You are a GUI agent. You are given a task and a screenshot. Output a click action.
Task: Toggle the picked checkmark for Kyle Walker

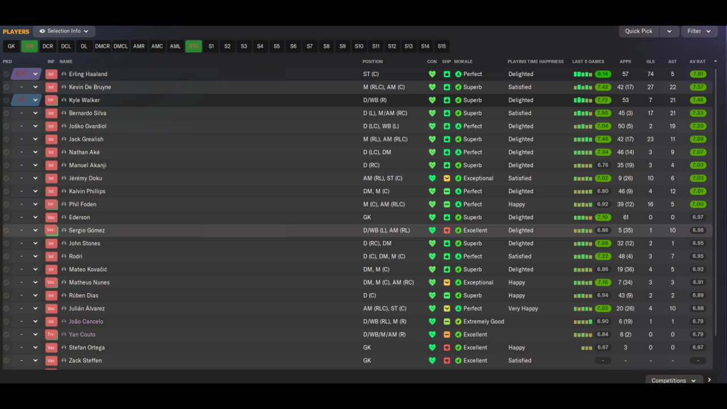6,100
